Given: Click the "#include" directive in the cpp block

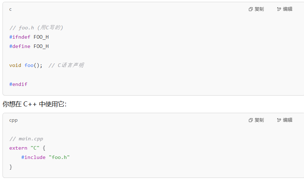Looking at the screenshot, I should (x=33, y=157).
